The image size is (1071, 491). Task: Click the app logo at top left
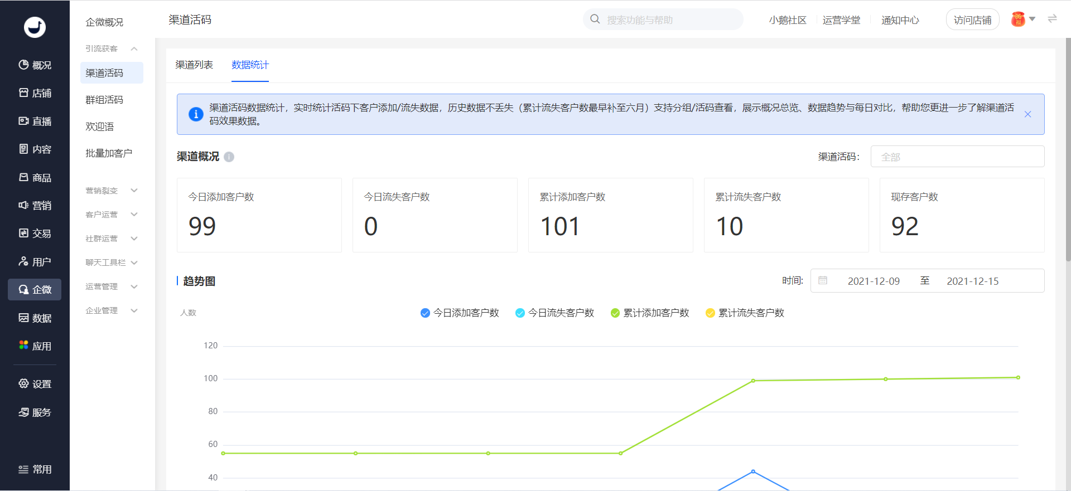[x=35, y=27]
